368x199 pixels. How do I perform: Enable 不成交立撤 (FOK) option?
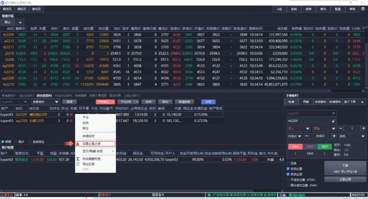288,180
